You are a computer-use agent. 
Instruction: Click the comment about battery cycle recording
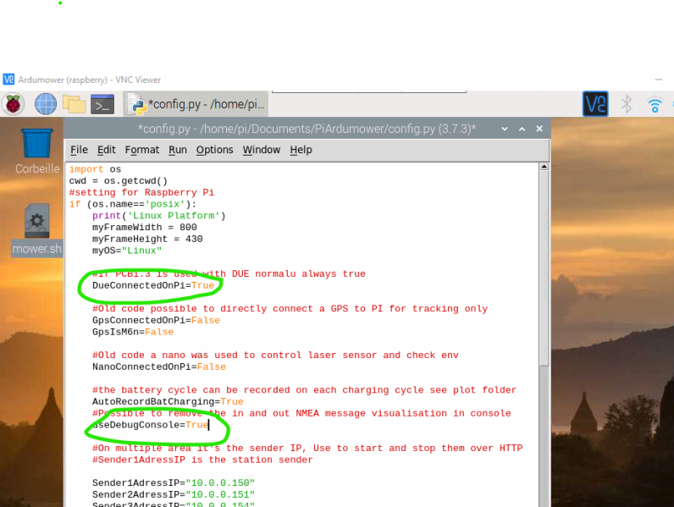[x=304, y=389]
